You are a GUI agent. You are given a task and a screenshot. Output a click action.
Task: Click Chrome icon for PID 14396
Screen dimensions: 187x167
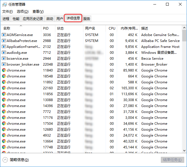(4, 106)
